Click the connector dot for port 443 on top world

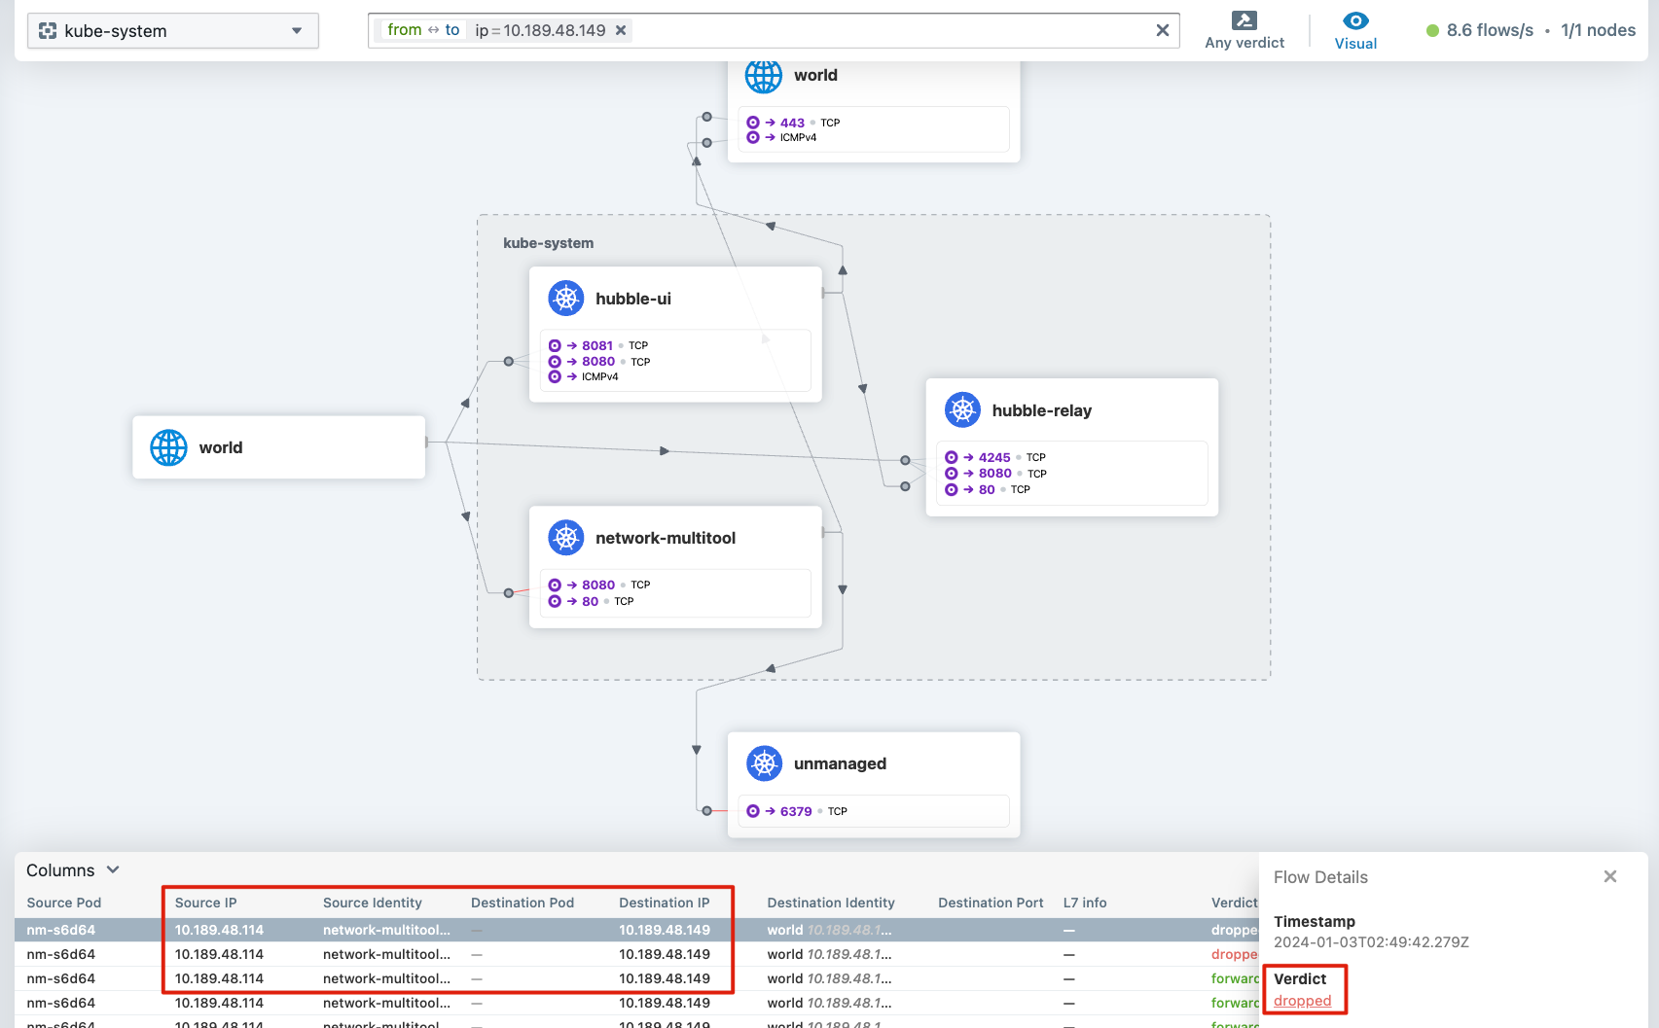coord(707,117)
